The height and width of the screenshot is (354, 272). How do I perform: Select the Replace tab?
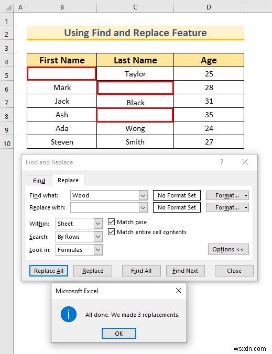(68, 180)
